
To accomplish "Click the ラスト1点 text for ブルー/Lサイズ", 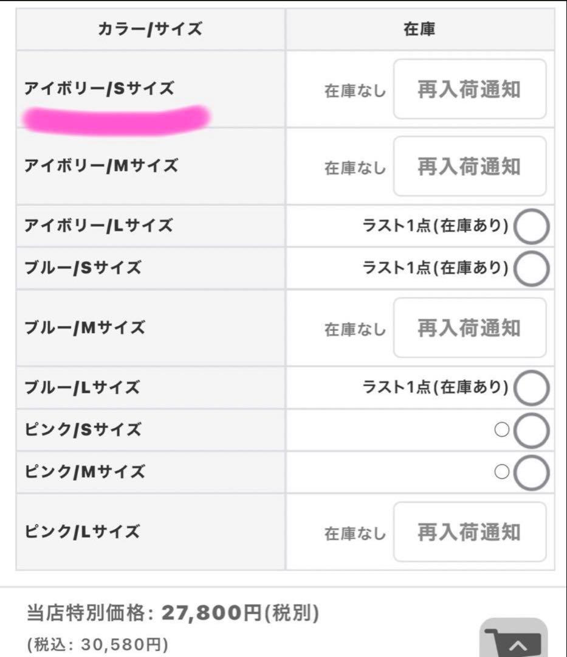I will (435, 387).
